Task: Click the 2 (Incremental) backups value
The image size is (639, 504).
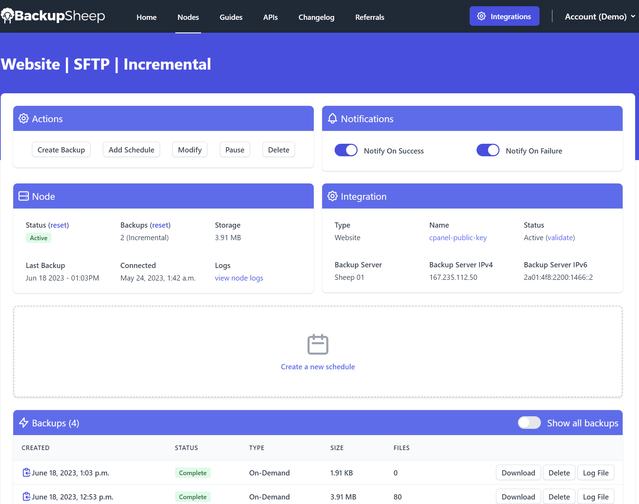Action: pyautogui.click(x=144, y=237)
